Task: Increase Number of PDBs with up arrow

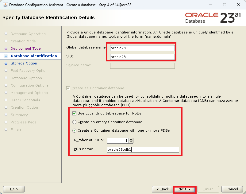Action: [x=131, y=139]
